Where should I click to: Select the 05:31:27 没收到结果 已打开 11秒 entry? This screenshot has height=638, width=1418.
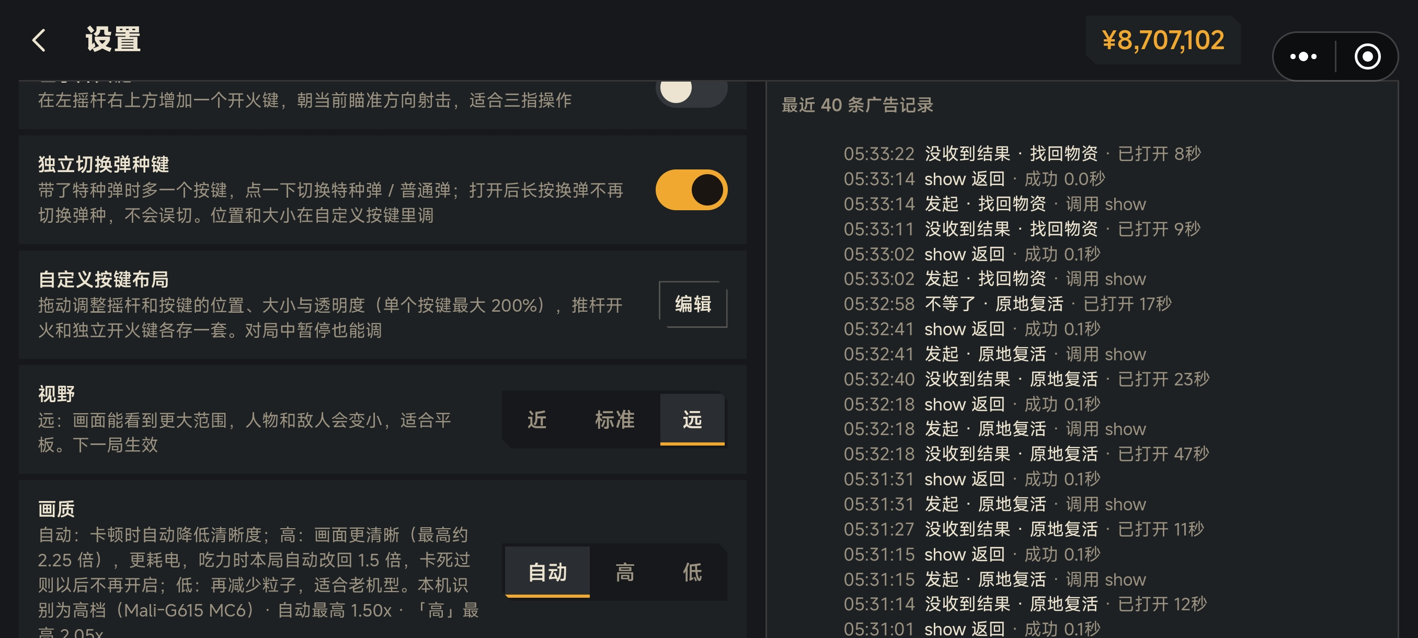1024,530
